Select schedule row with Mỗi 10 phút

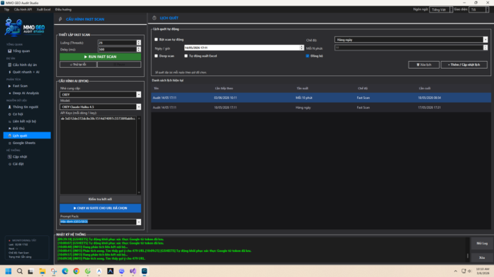321,98
